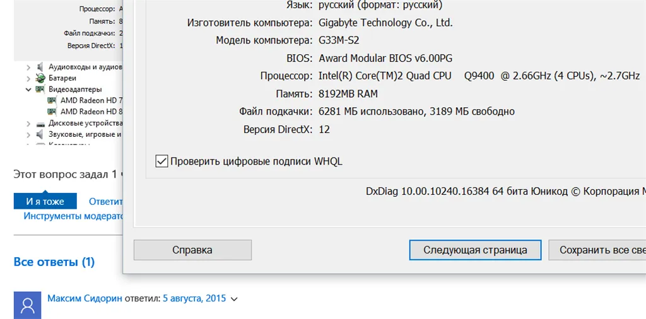Collapse the Видеоадаптеры tree node
Screen dimensions: 646x319
tap(28, 90)
